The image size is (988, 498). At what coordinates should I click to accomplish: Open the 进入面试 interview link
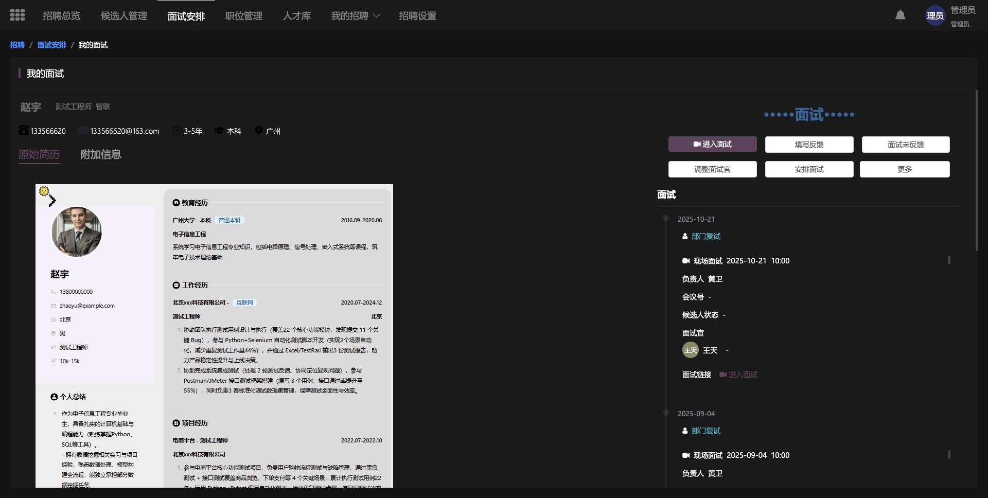coord(738,375)
